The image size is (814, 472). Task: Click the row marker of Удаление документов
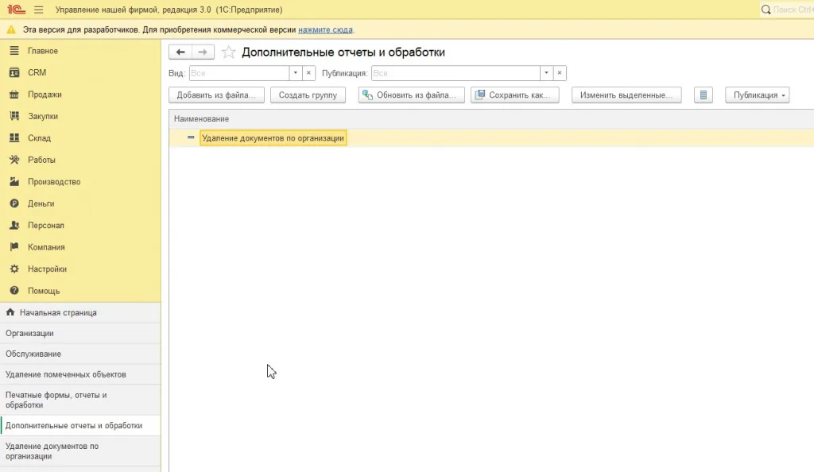pyautogui.click(x=191, y=137)
